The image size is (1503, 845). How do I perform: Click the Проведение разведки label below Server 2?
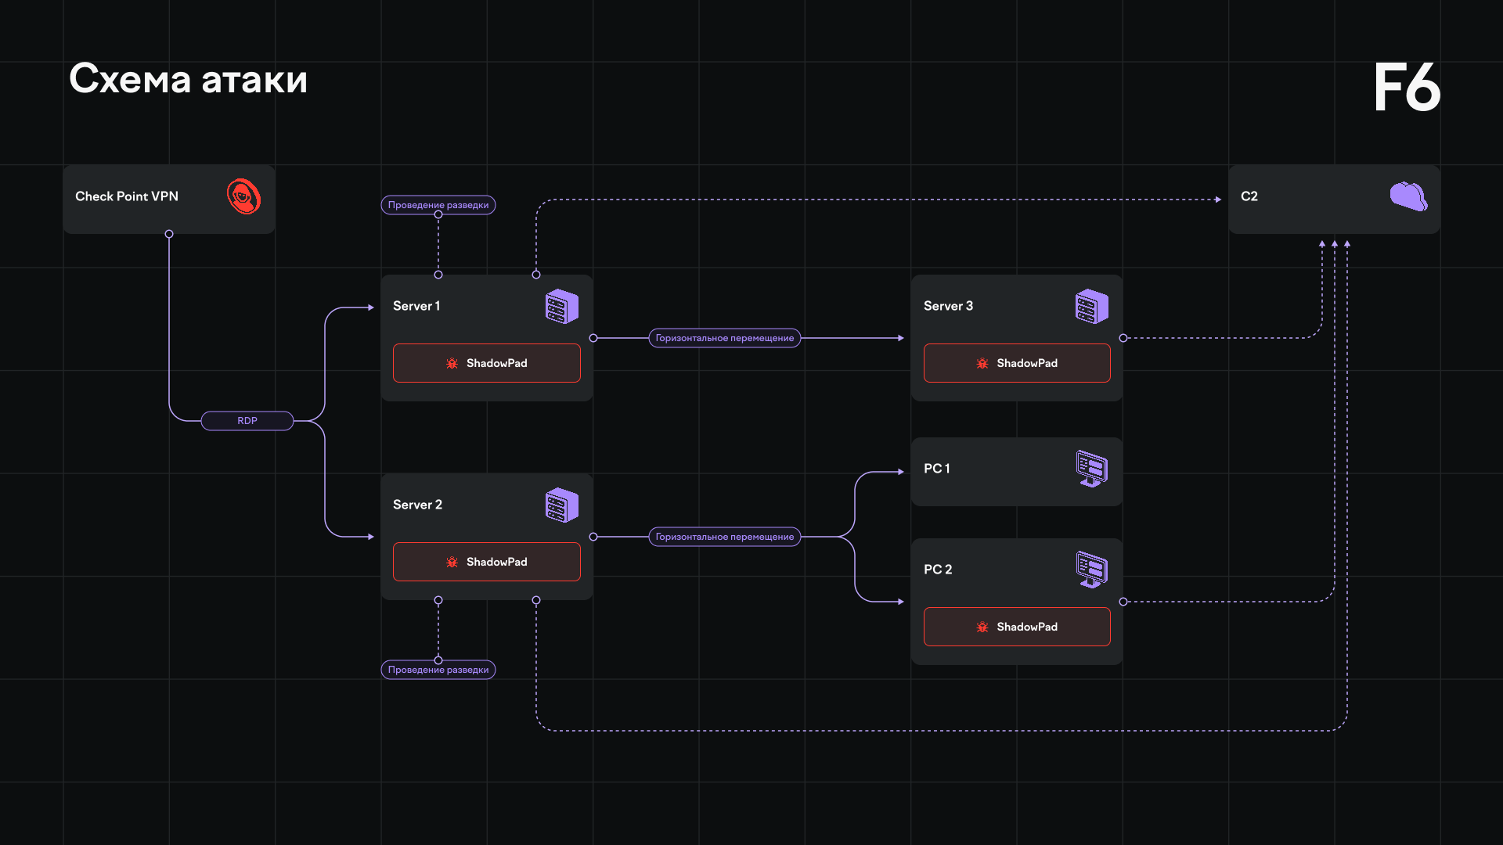pyautogui.click(x=438, y=670)
